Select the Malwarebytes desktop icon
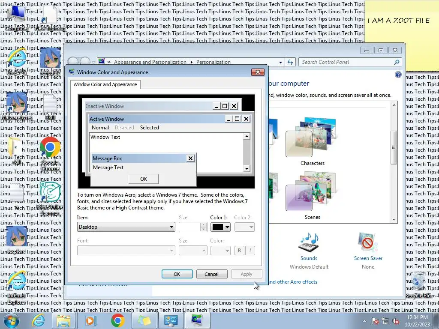 tap(17, 106)
